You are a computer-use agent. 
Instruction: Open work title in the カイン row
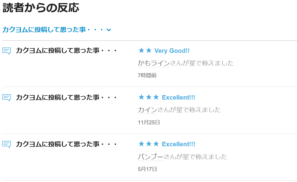click(66, 97)
